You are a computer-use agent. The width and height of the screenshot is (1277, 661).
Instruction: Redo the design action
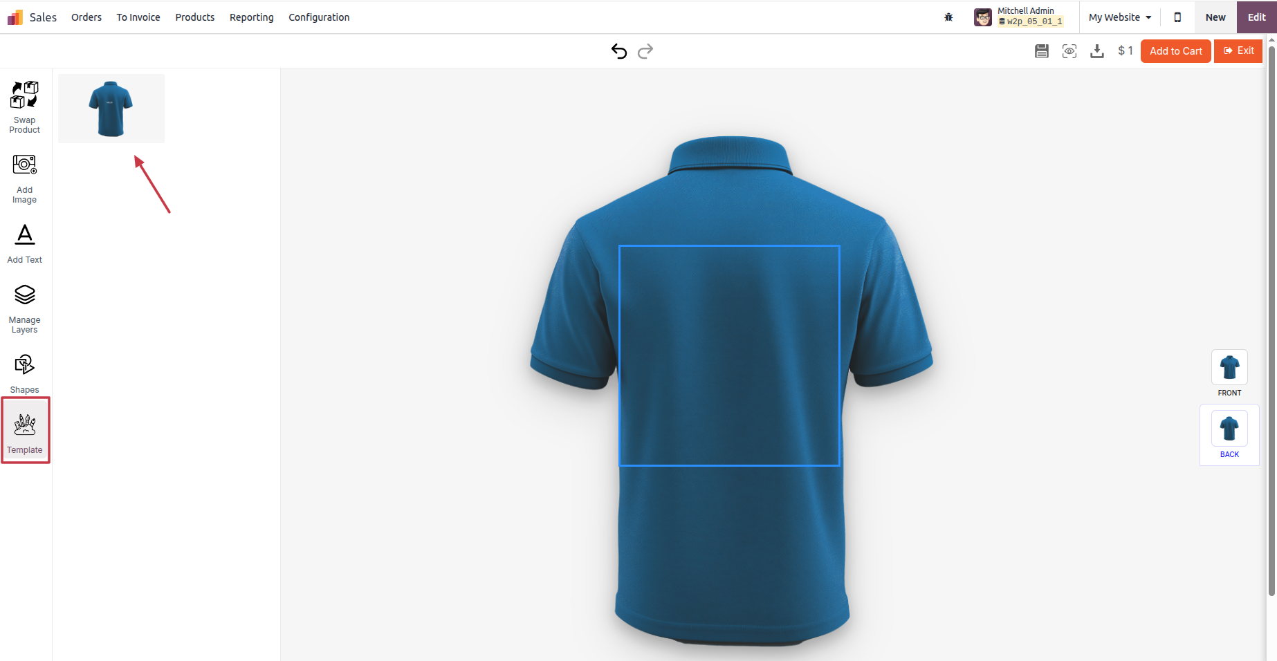coord(645,51)
